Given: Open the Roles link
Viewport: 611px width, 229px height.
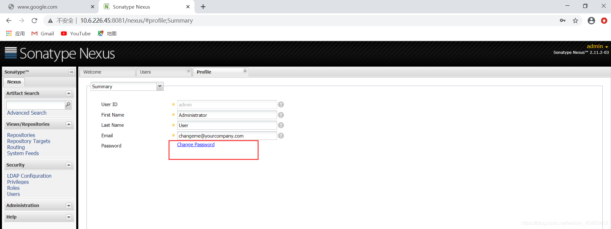Looking at the screenshot, I should [13, 188].
